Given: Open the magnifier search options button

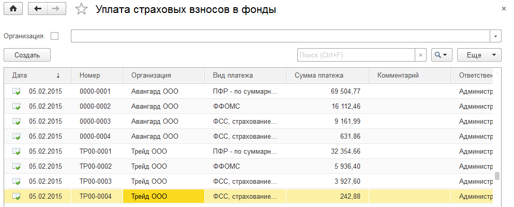Looking at the screenshot, I should (442, 55).
